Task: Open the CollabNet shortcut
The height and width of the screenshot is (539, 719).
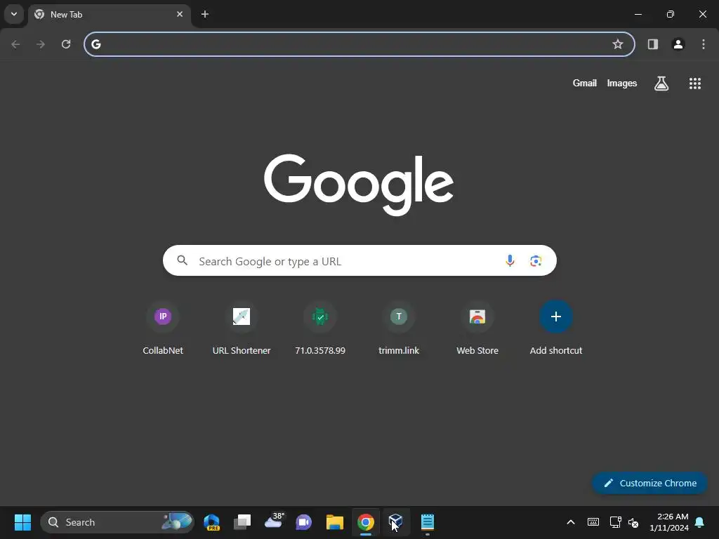Action: tap(163, 328)
